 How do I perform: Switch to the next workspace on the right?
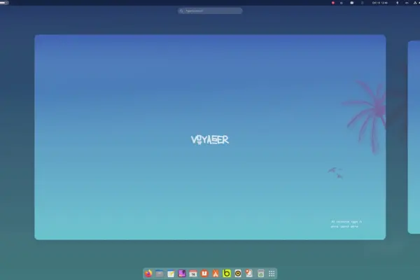click(414, 137)
